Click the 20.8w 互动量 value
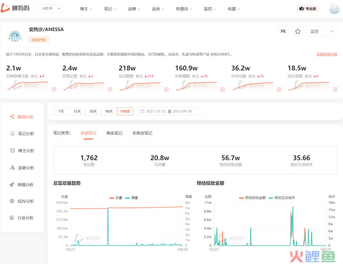This screenshot has height=264, width=343. 160,158
